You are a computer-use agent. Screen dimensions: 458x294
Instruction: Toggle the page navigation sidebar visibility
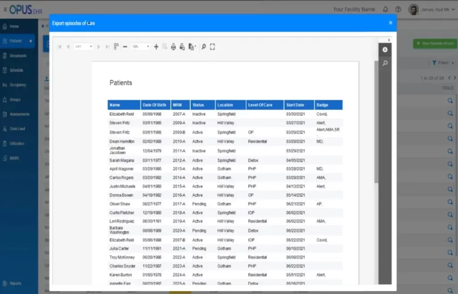[x=116, y=46]
